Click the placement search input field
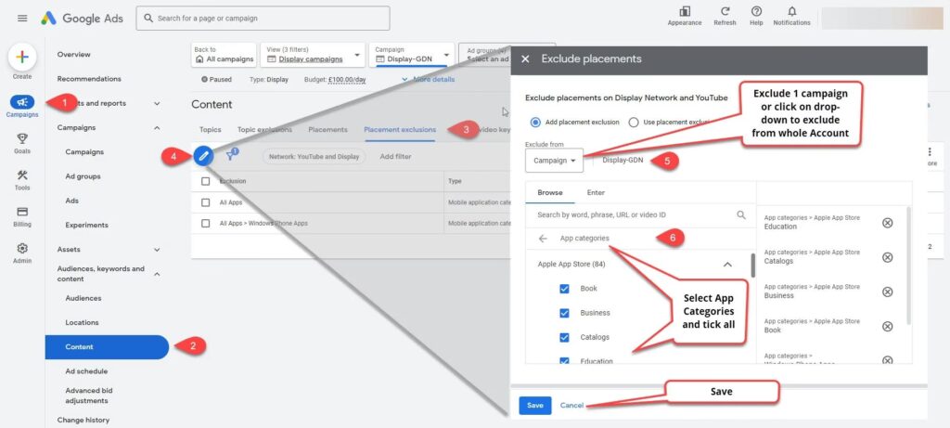The height and width of the screenshot is (428, 950). coord(631,214)
